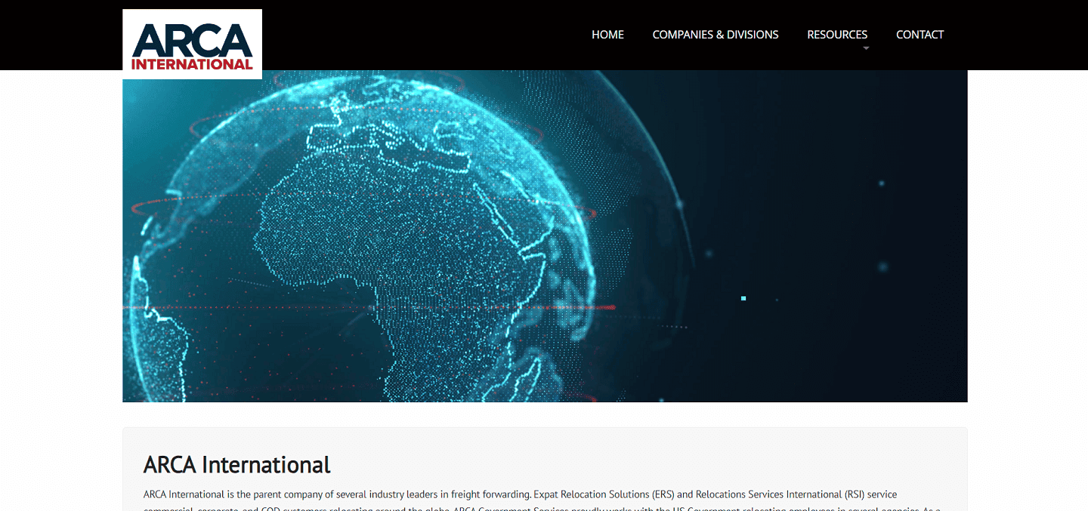Open COMPANIES & DIVISIONS page
The height and width of the screenshot is (511, 1088).
click(x=716, y=35)
